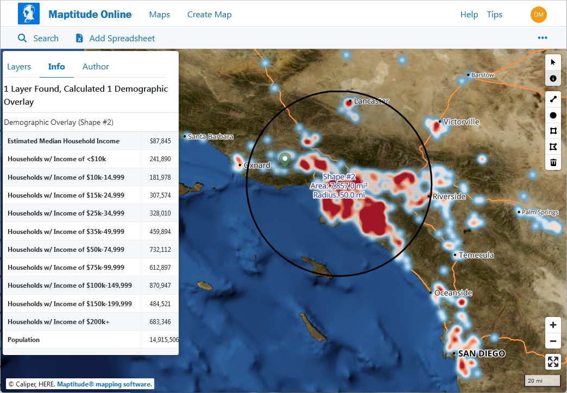Select the line drawing tool
This screenshot has width=567, height=393.
tap(553, 99)
